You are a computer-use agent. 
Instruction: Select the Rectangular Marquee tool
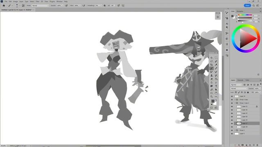click(216, 58)
